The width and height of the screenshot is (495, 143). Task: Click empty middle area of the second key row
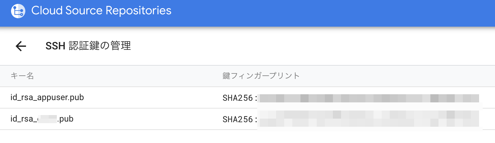(x=146, y=119)
